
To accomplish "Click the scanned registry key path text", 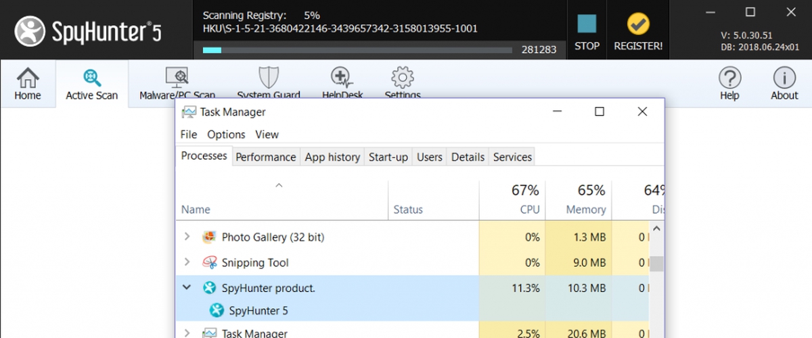I will 340,28.
